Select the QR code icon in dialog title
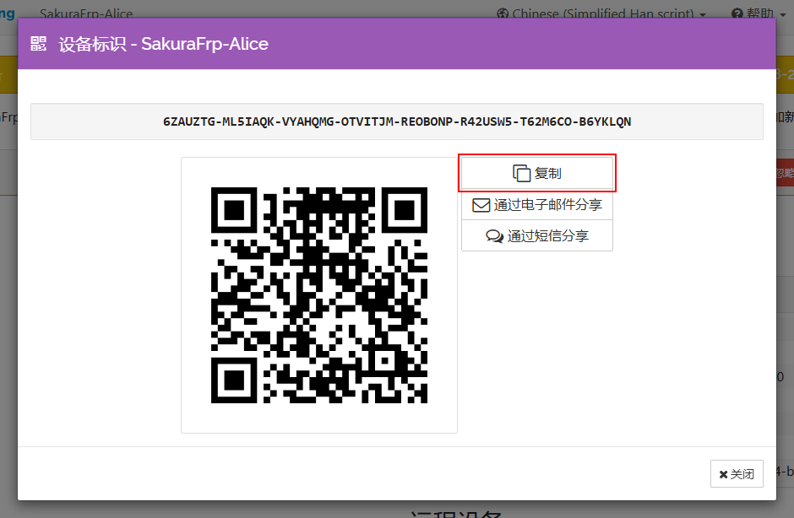 39,44
